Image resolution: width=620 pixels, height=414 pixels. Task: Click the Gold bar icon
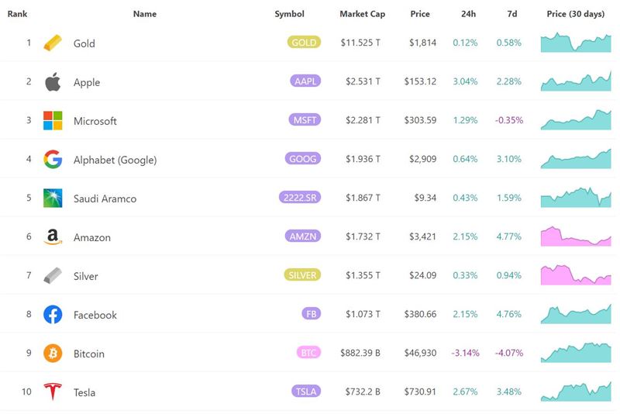(53, 43)
